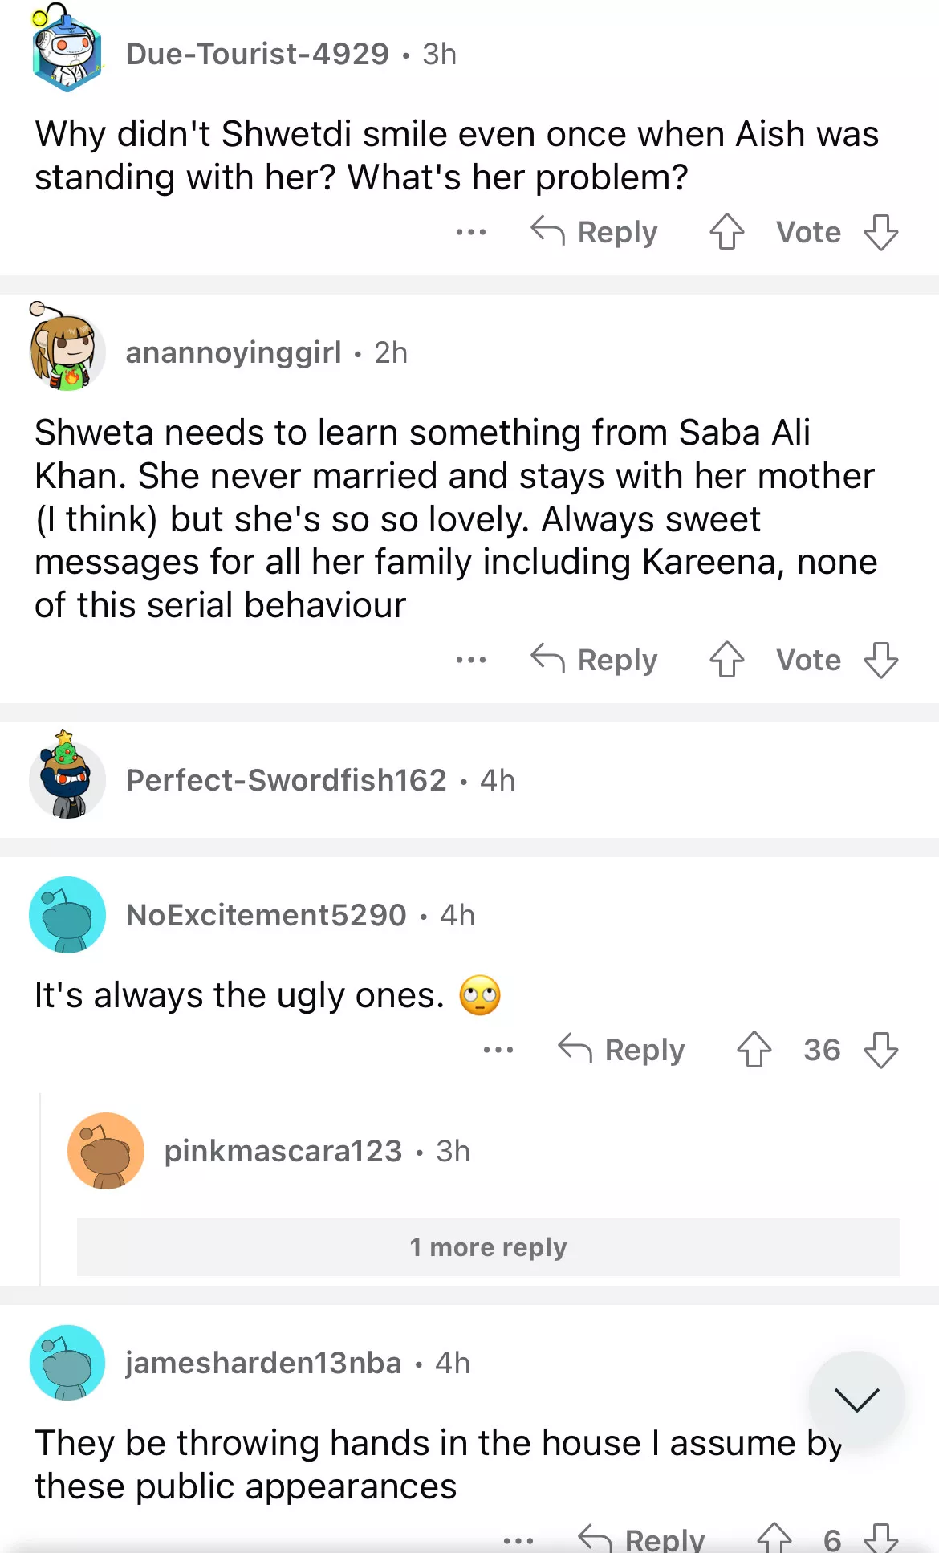Reply to NoExcitement5290's comment
Screen dimensions: 939x1553
click(x=622, y=1050)
